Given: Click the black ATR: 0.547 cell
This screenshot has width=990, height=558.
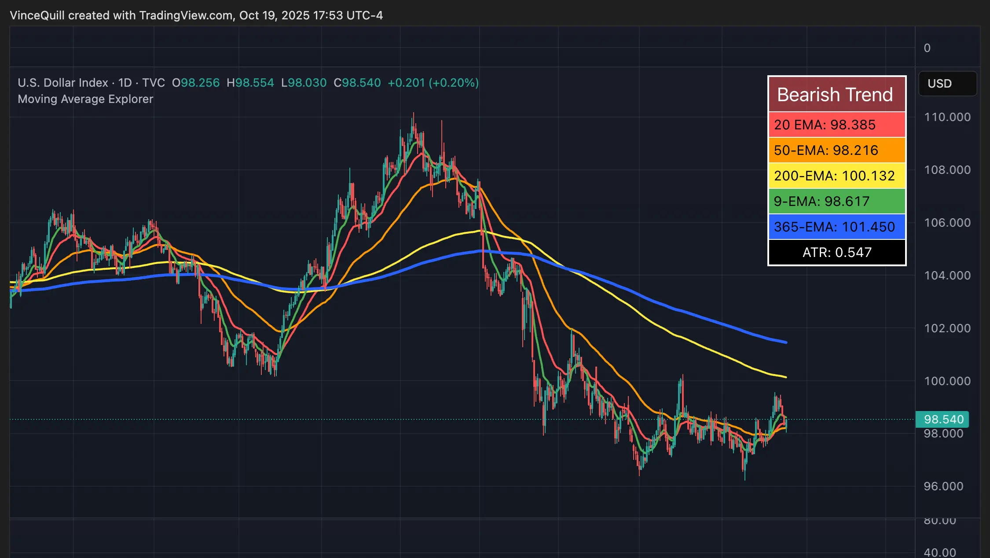Looking at the screenshot, I should (x=836, y=252).
